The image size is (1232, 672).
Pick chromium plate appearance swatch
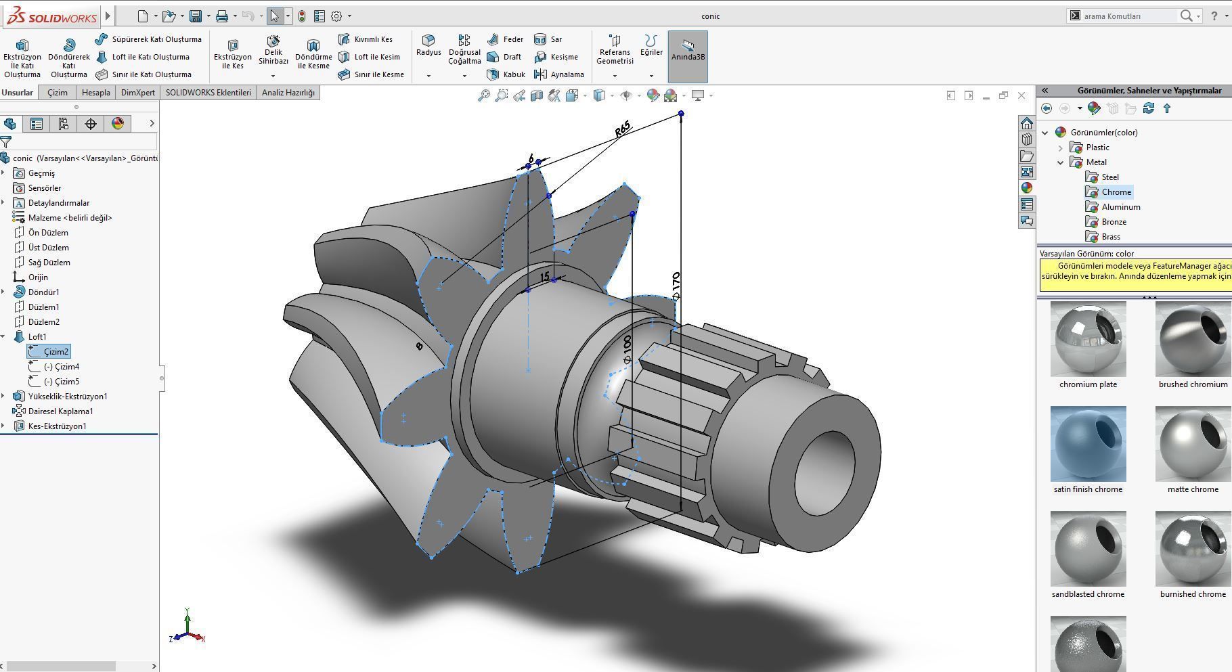1088,339
